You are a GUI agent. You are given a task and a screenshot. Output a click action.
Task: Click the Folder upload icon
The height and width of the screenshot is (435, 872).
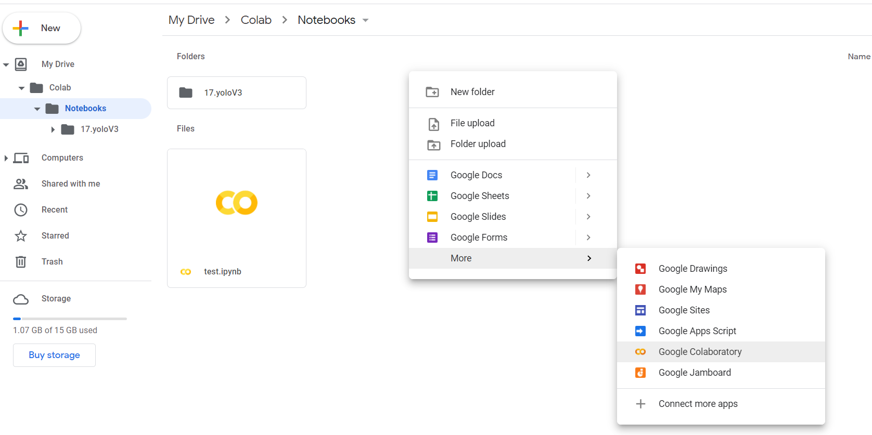click(x=433, y=145)
